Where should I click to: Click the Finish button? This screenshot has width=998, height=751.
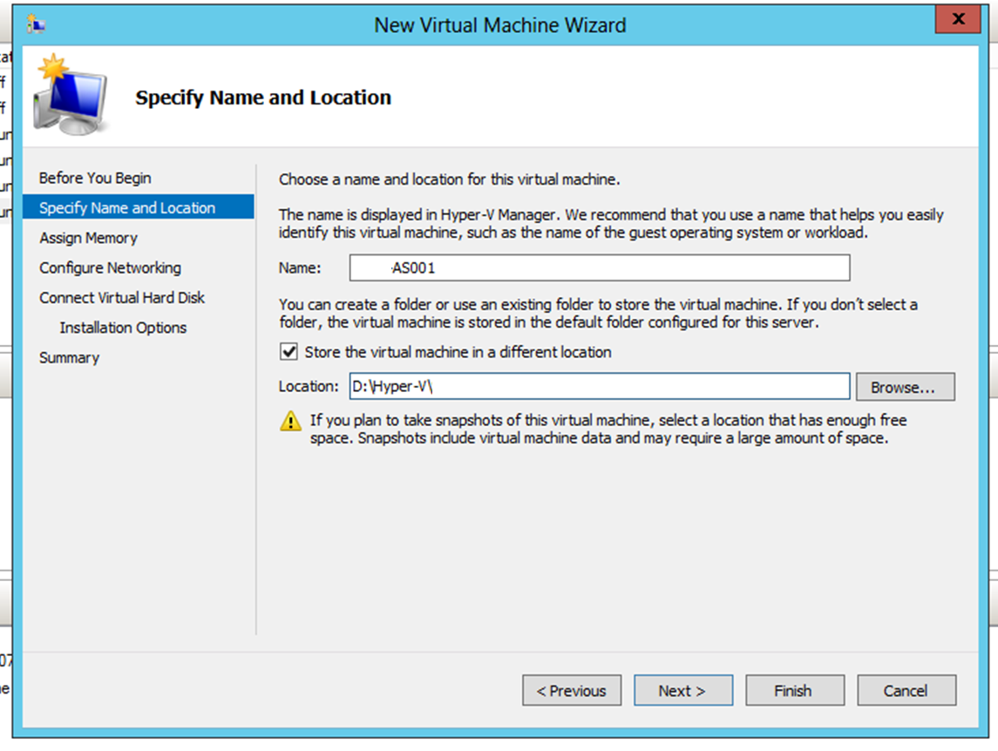pos(795,691)
